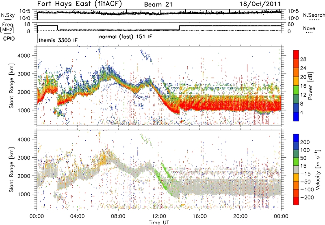
Task: Select the 'N.Search' legend label
Action: (314, 15)
